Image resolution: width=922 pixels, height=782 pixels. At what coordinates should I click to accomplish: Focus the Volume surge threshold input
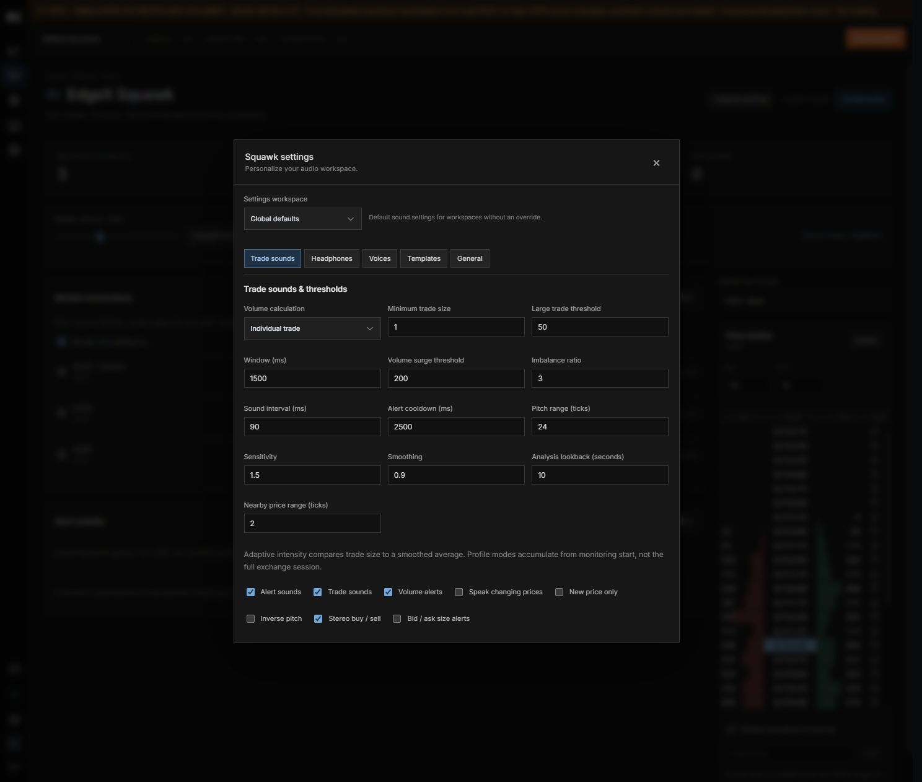pos(456,379)
